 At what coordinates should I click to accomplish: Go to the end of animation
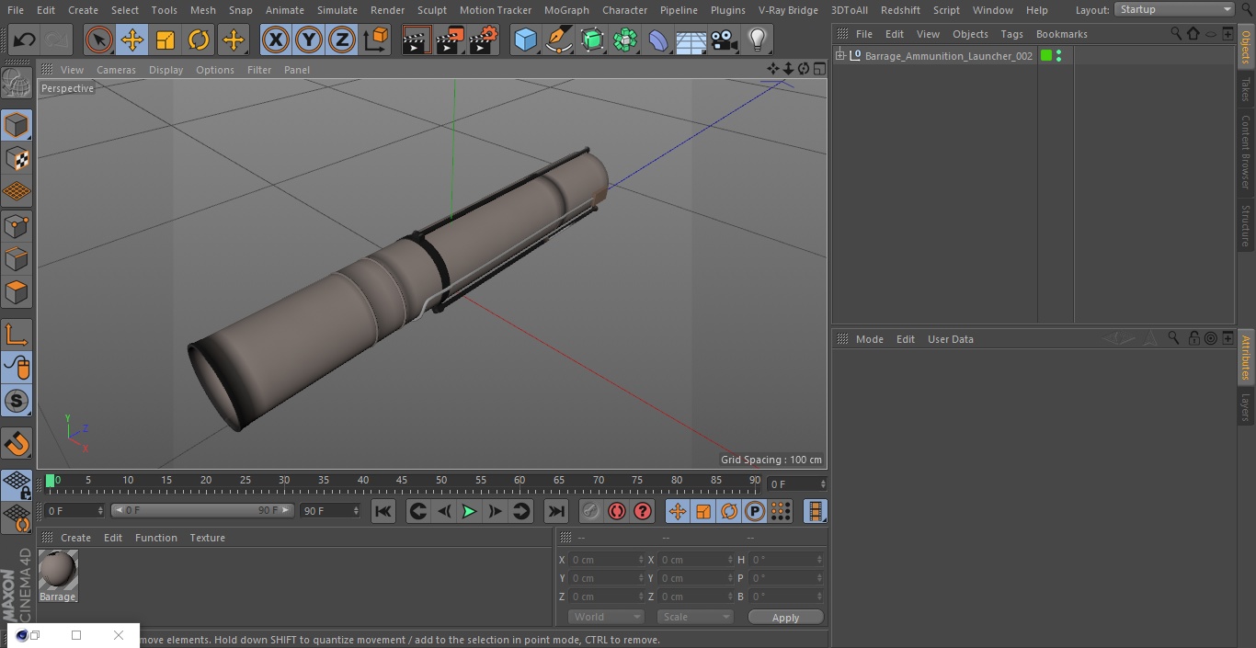pyautogui.click(x=556, y=511)
